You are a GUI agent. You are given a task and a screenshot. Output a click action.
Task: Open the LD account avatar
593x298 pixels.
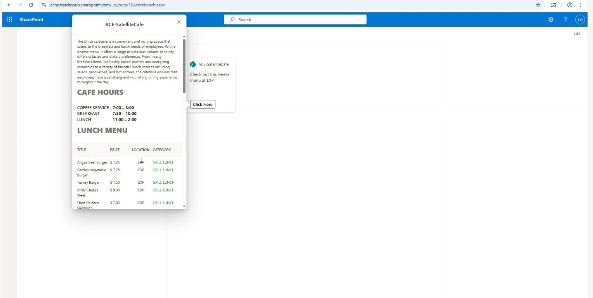[x=580, y=19]
